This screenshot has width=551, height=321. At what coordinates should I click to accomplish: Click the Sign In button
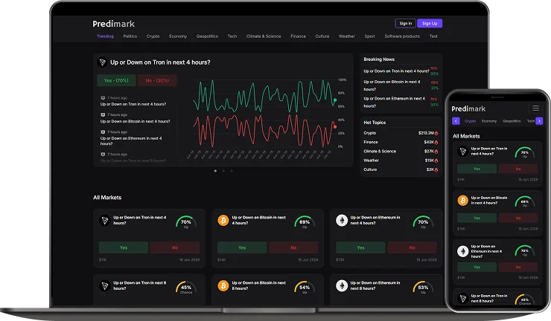point(406,24)
